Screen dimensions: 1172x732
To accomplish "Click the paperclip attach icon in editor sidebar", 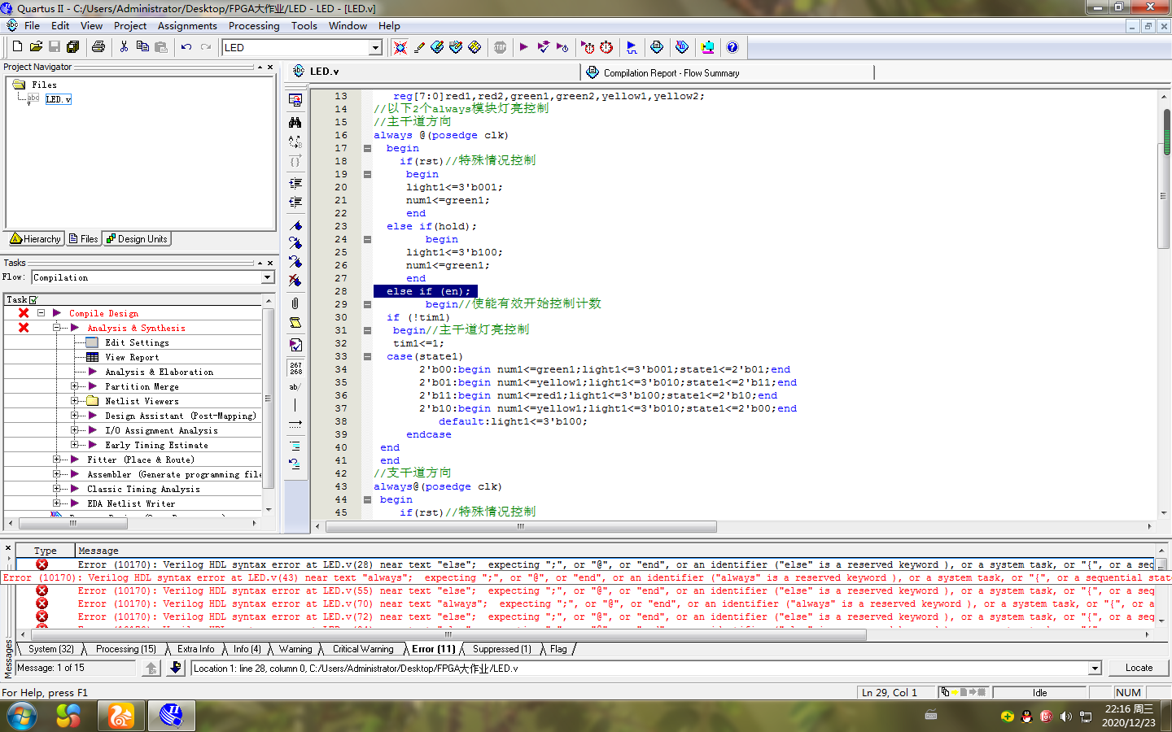I will click(295, 303).
